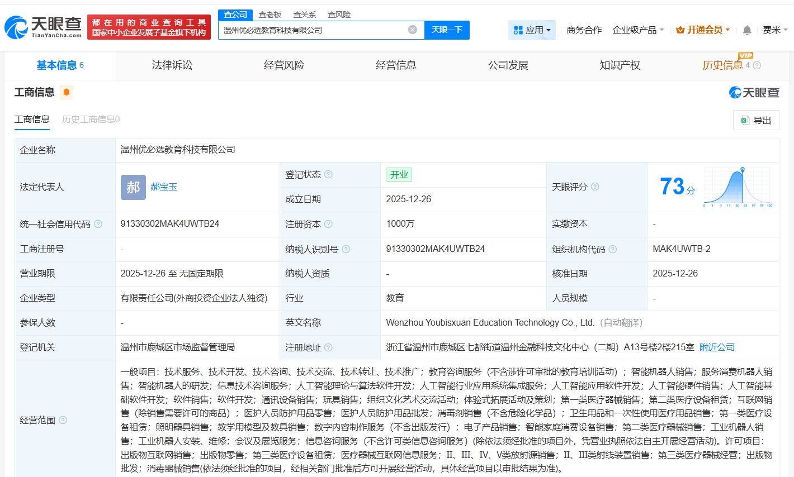Expand the 企业级产品 dropdown
The height and width of the screenshot is (477, 794).
point(638,30)
